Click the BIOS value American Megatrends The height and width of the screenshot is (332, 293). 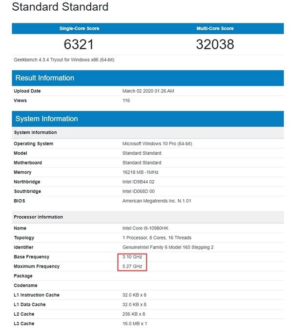click(x=157, y=201)
